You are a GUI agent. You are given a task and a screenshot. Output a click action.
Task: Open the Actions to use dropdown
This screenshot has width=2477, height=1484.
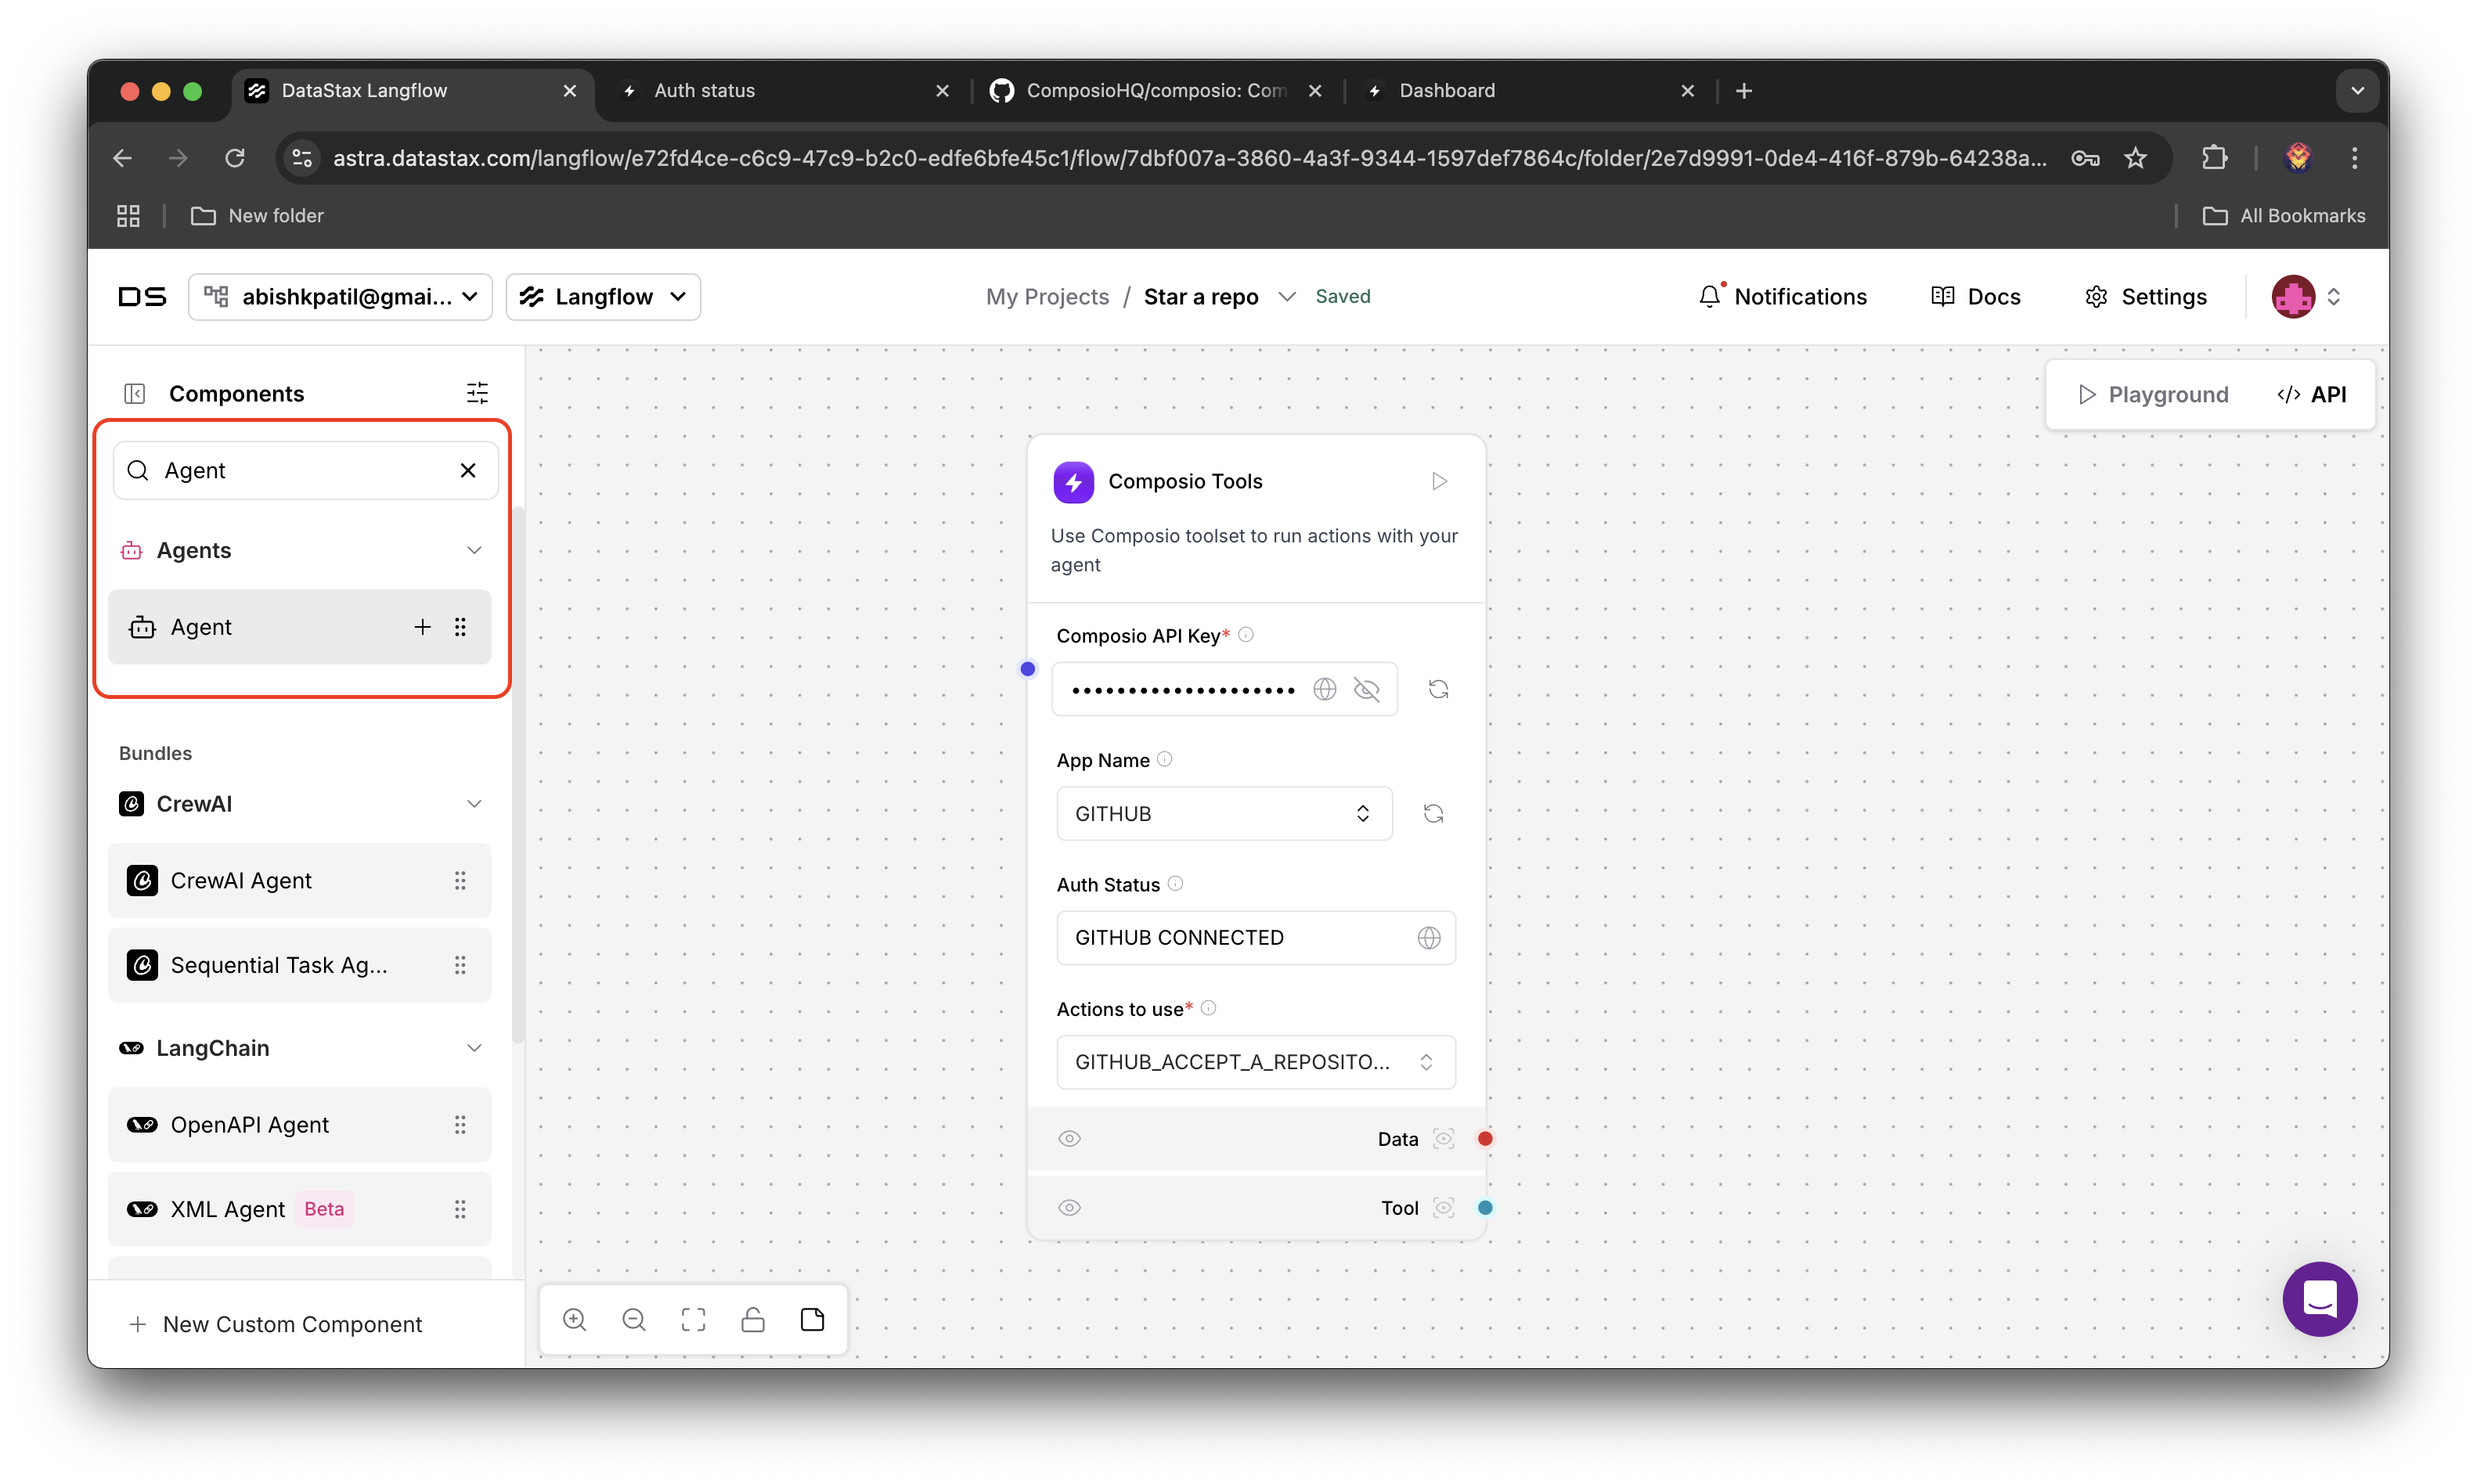[x=1255, y=1062]
